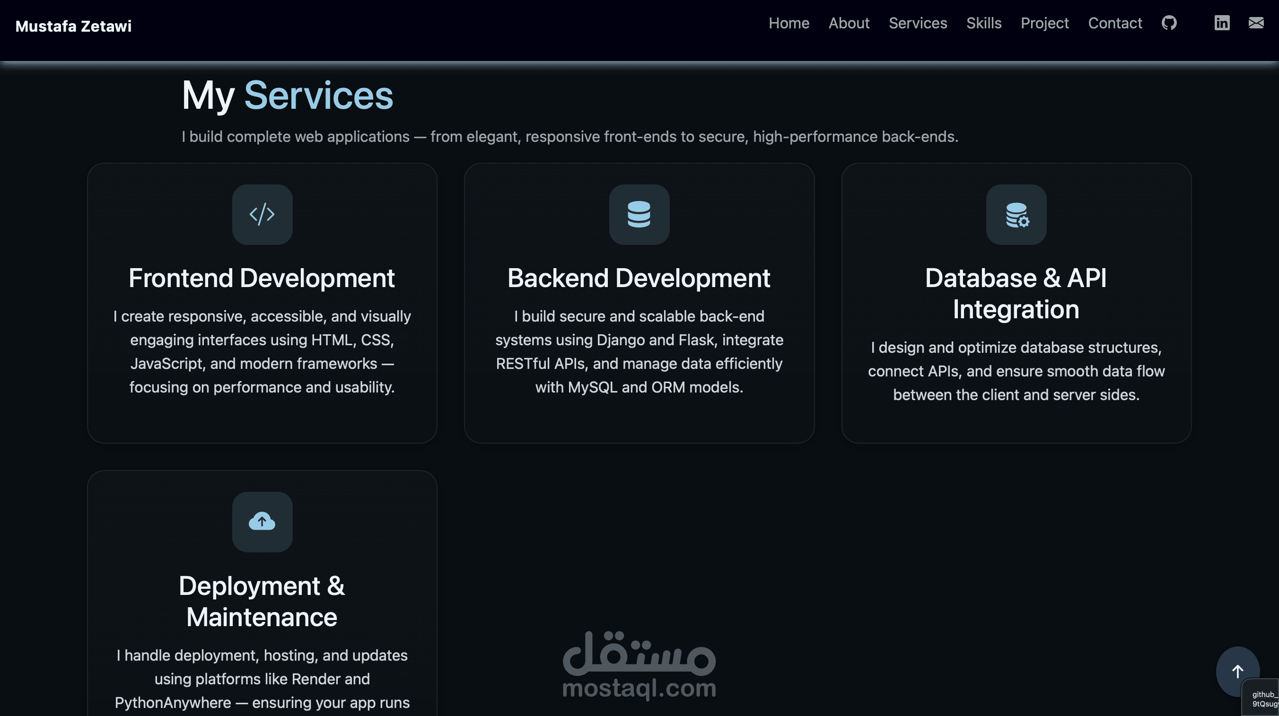Open the Project nav link
Screen dimensions: 1279x716
point(1044,23)
